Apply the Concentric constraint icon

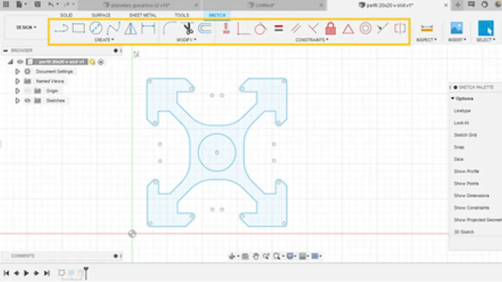(366, 29)
